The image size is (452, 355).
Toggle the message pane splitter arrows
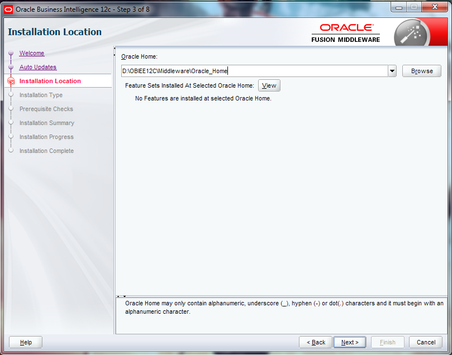click(121, 296)
